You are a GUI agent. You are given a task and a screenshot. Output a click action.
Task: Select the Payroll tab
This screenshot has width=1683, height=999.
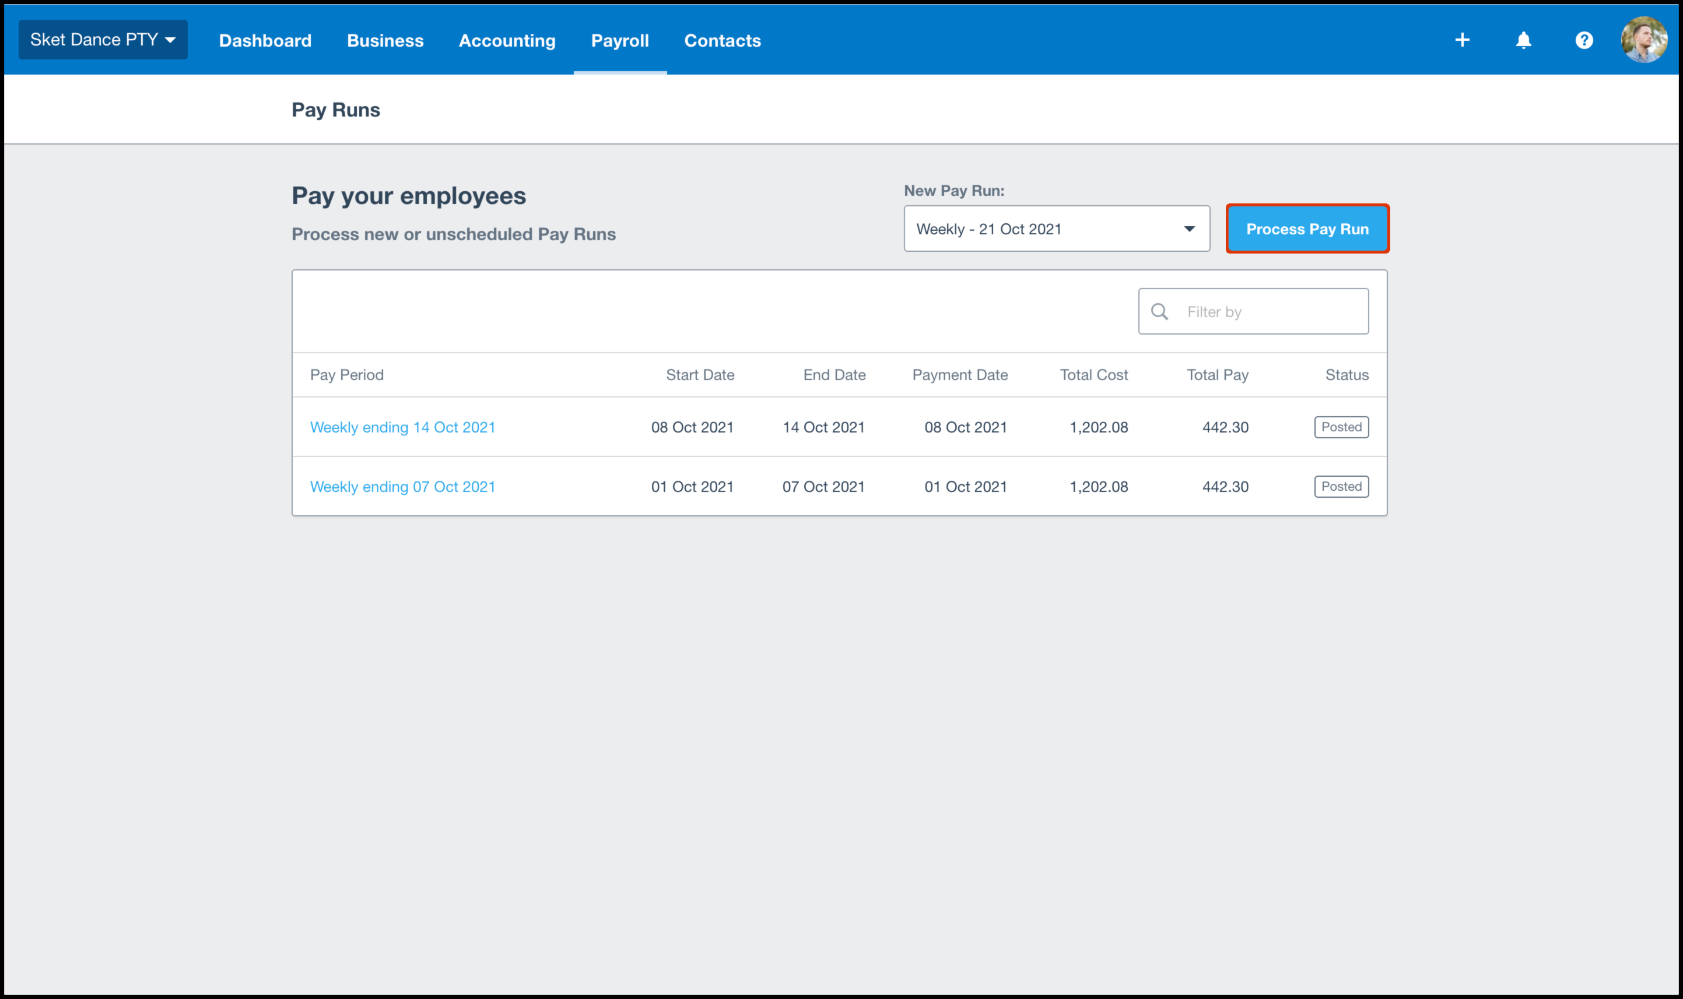tap(619, 40)
